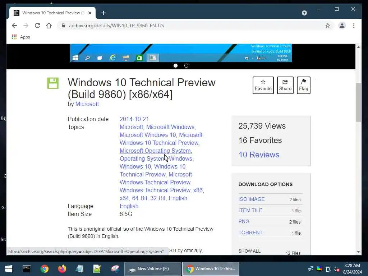Launch Chrome from taskbar pinned icon
The image size is (368, 276).
44,269
